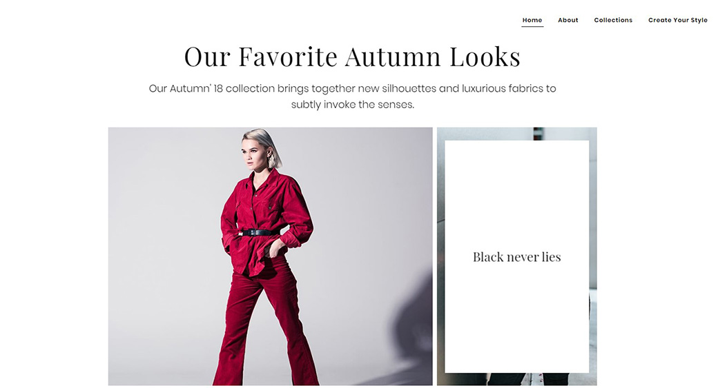Click the subtly invoke the senses line
718x388 pixels.
pos(352,105)
